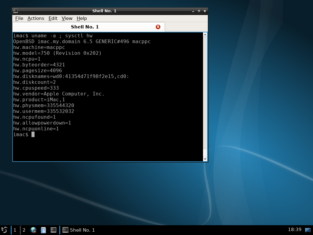This screenshot has height=235, width=313.
Task: Open the bird-logo start menu in taskbar
Action: pos(5,230)
